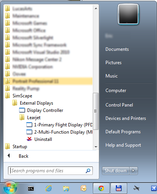Open Documents

coord(117,49)
